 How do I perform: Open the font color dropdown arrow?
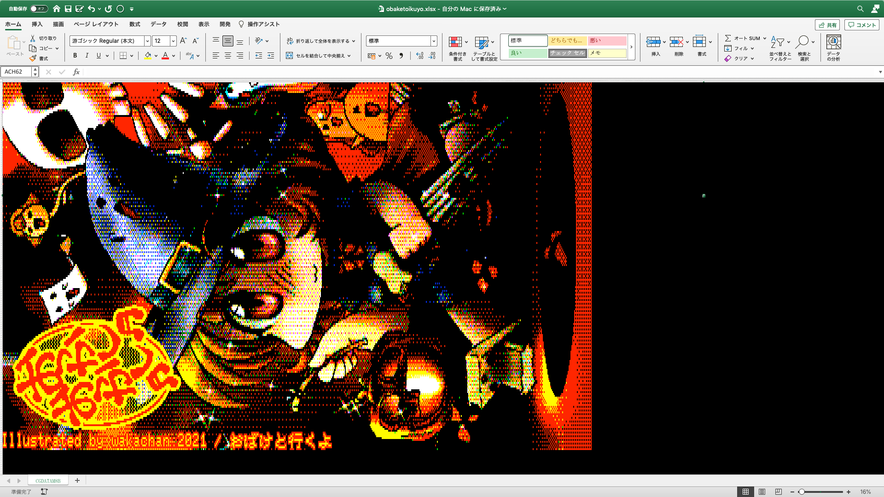174,56
